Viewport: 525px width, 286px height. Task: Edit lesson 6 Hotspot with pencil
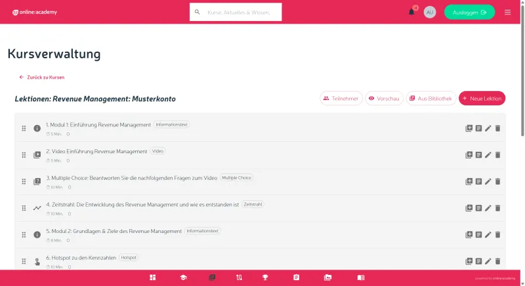point(488,261)
